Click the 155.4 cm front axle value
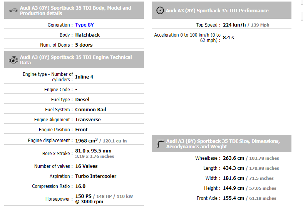This screenshot has height=206, width=303. pos(233,198)
